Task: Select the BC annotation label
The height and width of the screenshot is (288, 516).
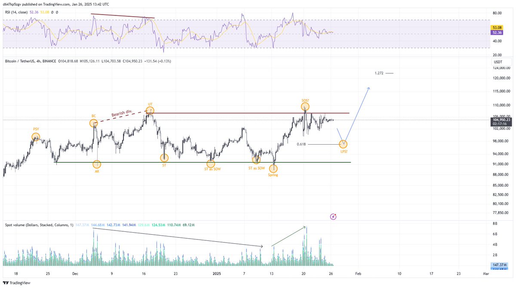Action: (93, 116)
